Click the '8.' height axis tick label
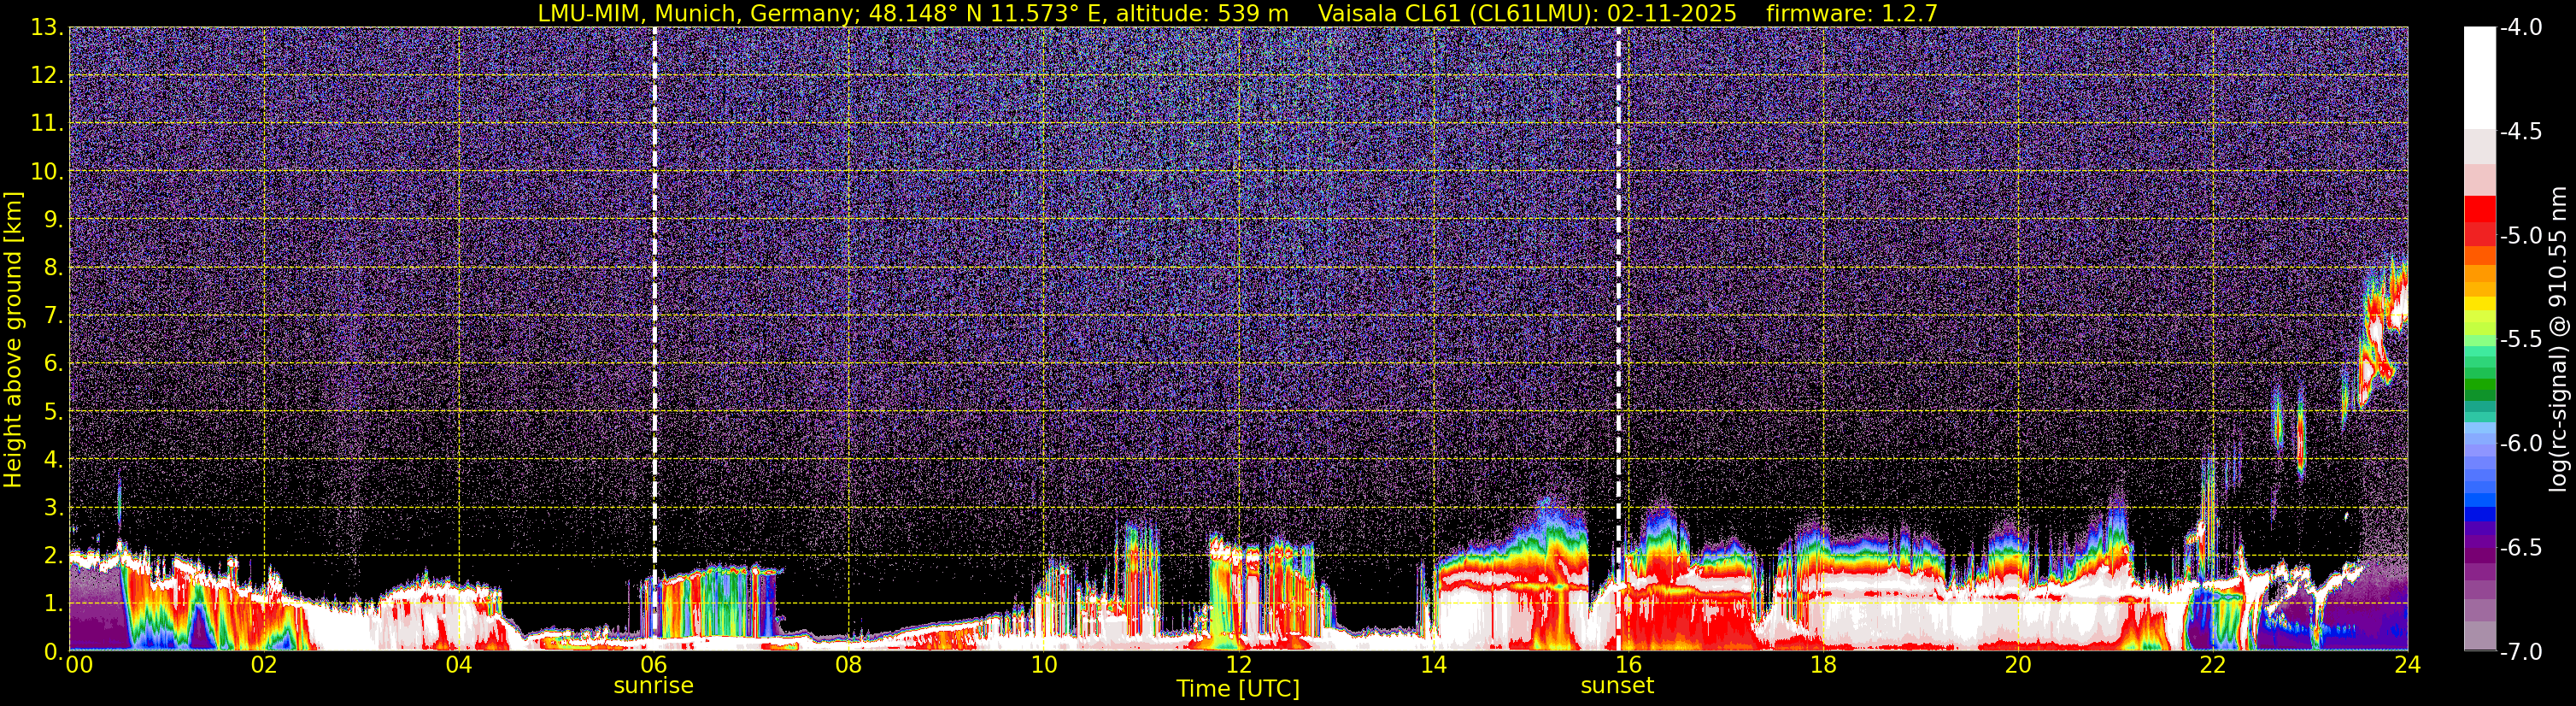This screenshot has height=706, width=2576. pos(53,268)
